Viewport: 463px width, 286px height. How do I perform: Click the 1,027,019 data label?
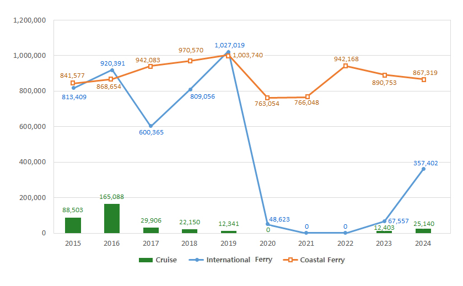point(230,45)
